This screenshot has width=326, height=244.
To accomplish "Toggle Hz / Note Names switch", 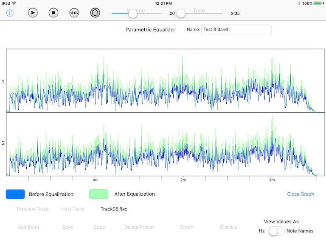I will click(276, 231).
